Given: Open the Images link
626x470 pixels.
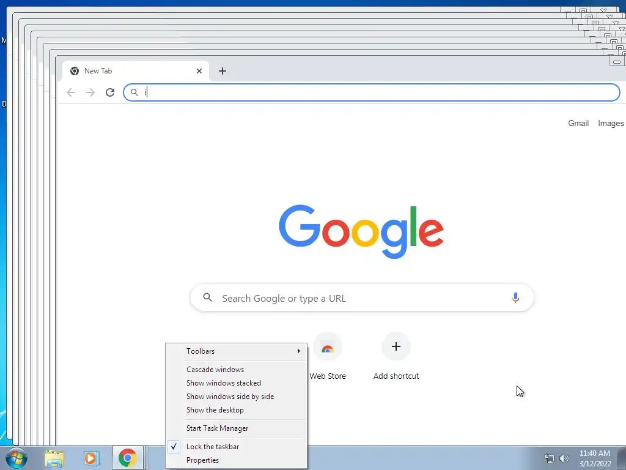Looking at the screenshot, I should point(611,123).
